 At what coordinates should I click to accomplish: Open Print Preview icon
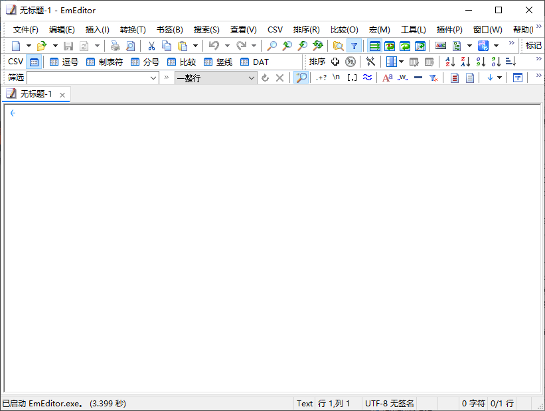click(130, 46)
